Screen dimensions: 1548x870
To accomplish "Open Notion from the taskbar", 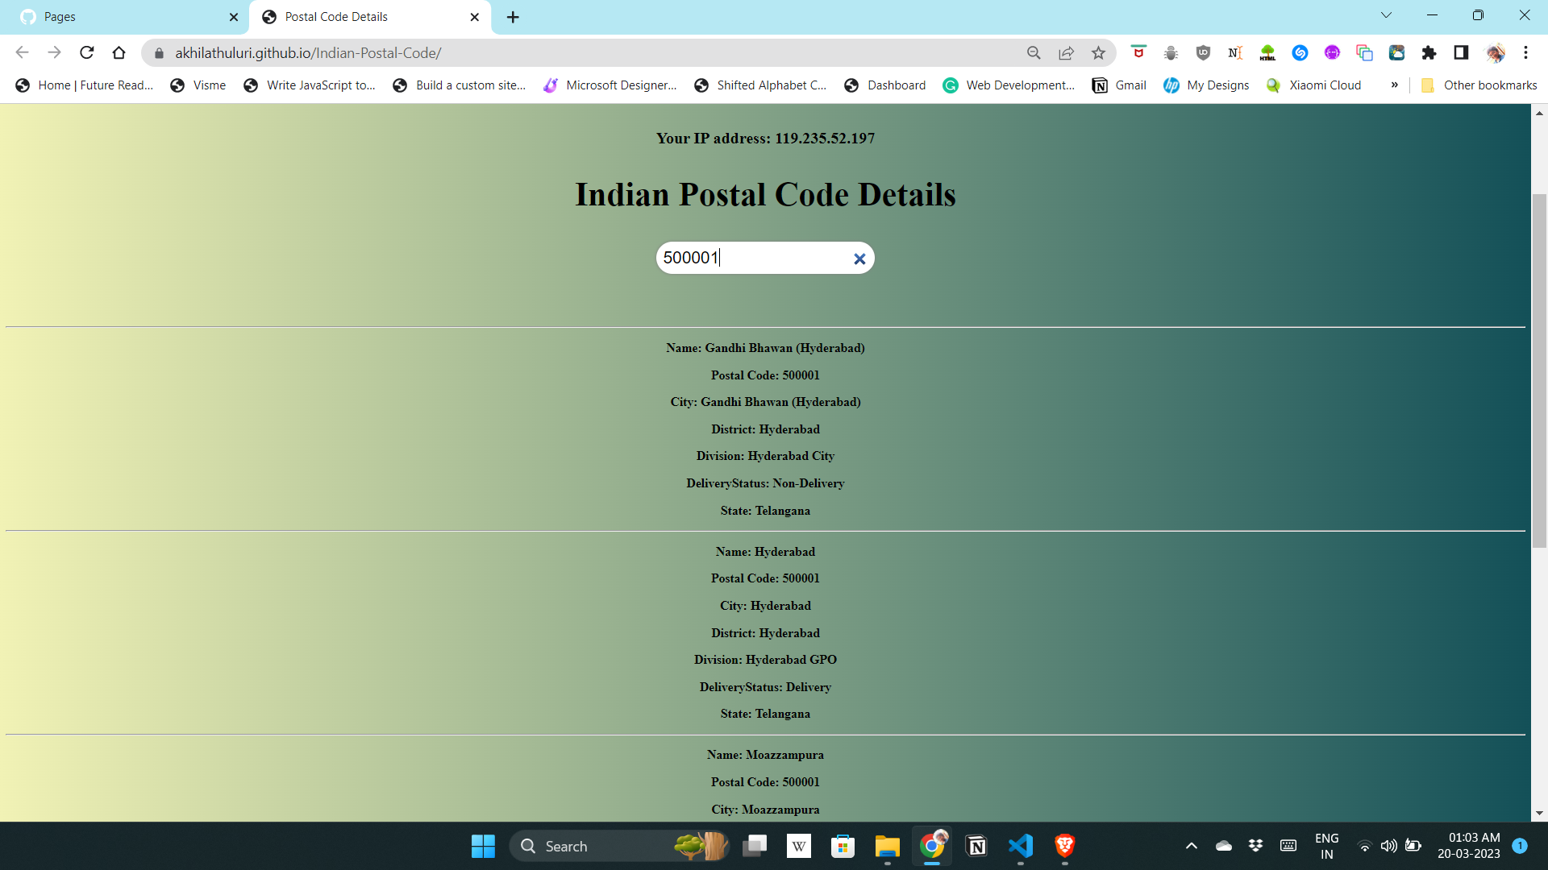I will coord(976,847).
